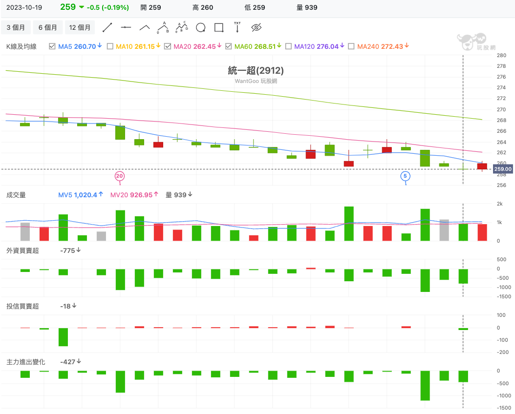Uncheck the MA5 moving average checkbox

(x=53, y=46)
